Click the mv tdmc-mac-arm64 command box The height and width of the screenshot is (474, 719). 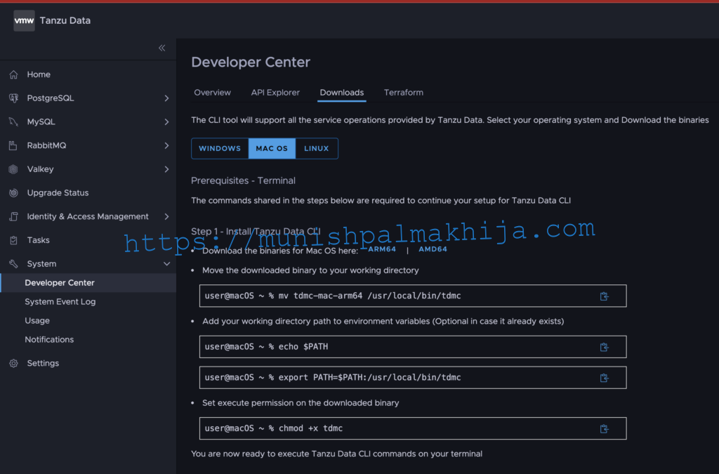pos(413,296)
